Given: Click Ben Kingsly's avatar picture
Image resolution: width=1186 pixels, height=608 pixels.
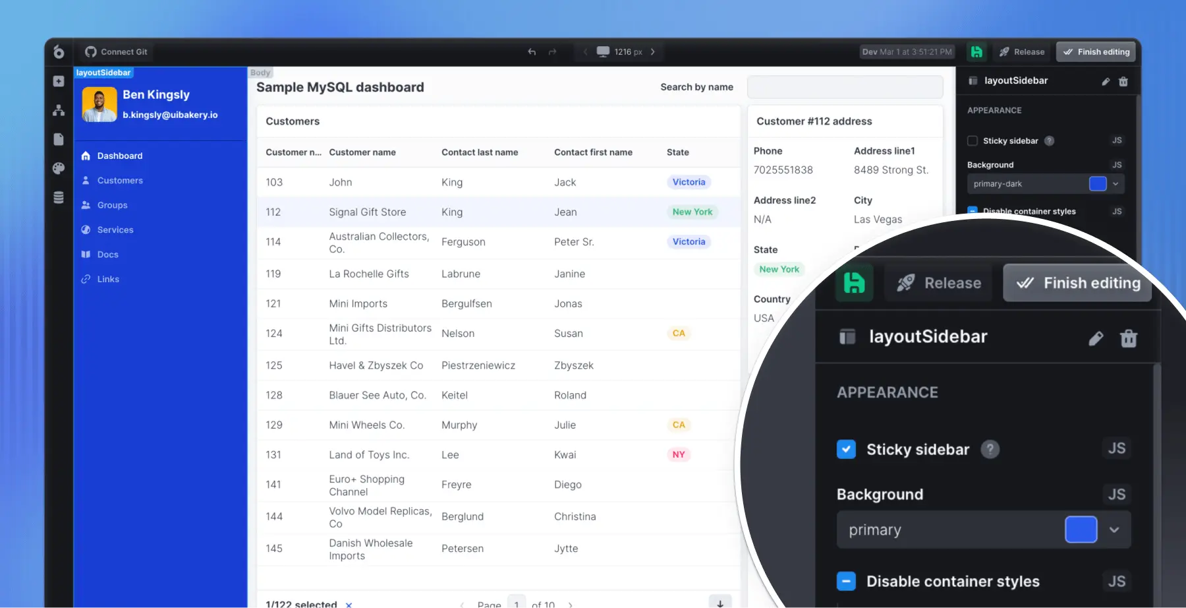Looking at the screenshot, I should (99, 104).
